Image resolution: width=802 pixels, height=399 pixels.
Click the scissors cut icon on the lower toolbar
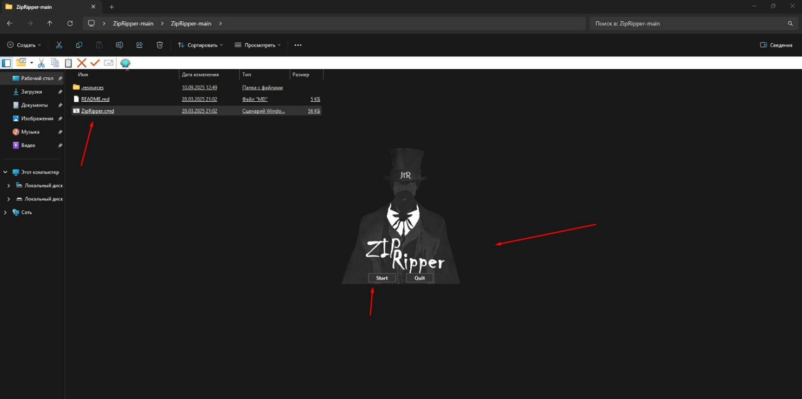pyautogui.click(x=41, y=62)
